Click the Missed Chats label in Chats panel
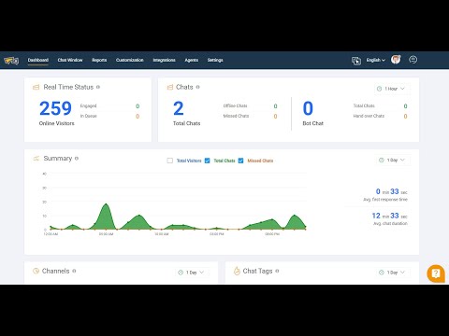The image size is (449, 336). pyautogui.click(x=236, y=116)
